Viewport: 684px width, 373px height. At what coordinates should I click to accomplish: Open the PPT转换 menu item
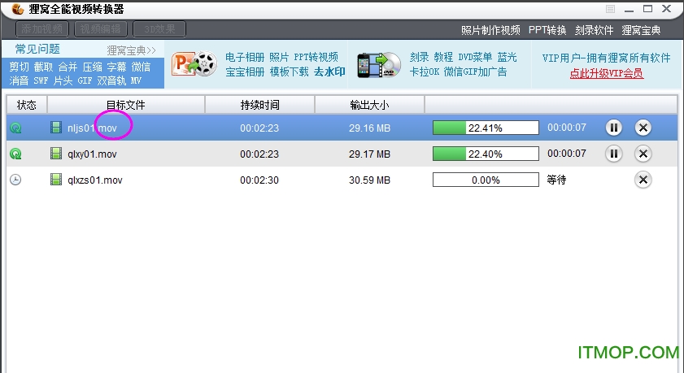pos(547,30)
